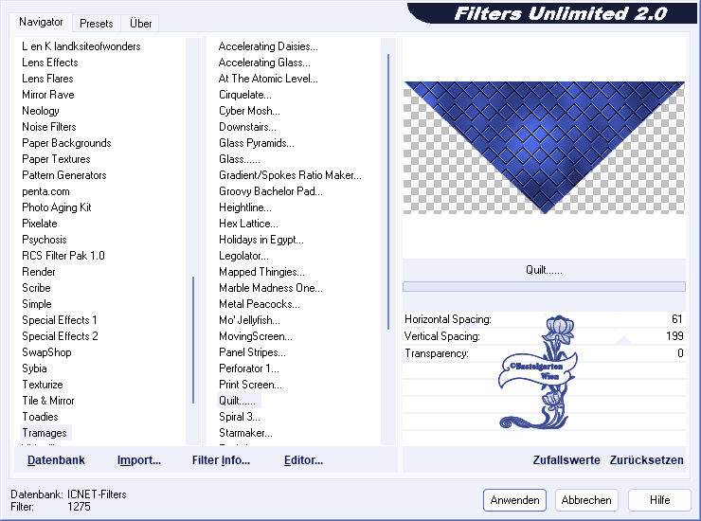Select RCS Filter Pak 1.0
This screenshot has height=521, width=701.
tap(63, 256)
